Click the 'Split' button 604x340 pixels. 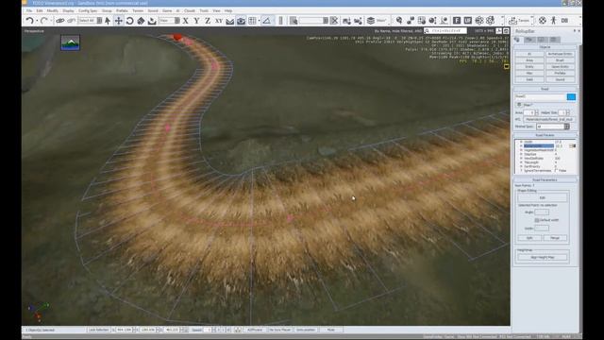529,238
